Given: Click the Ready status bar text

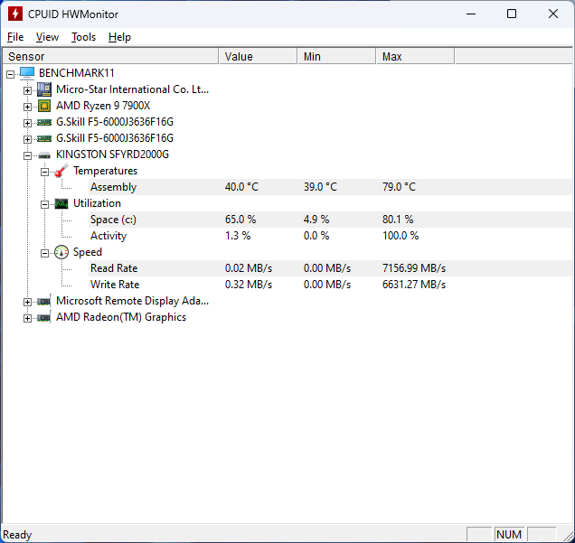Looking at the screenshot, I should click(17, 535).
